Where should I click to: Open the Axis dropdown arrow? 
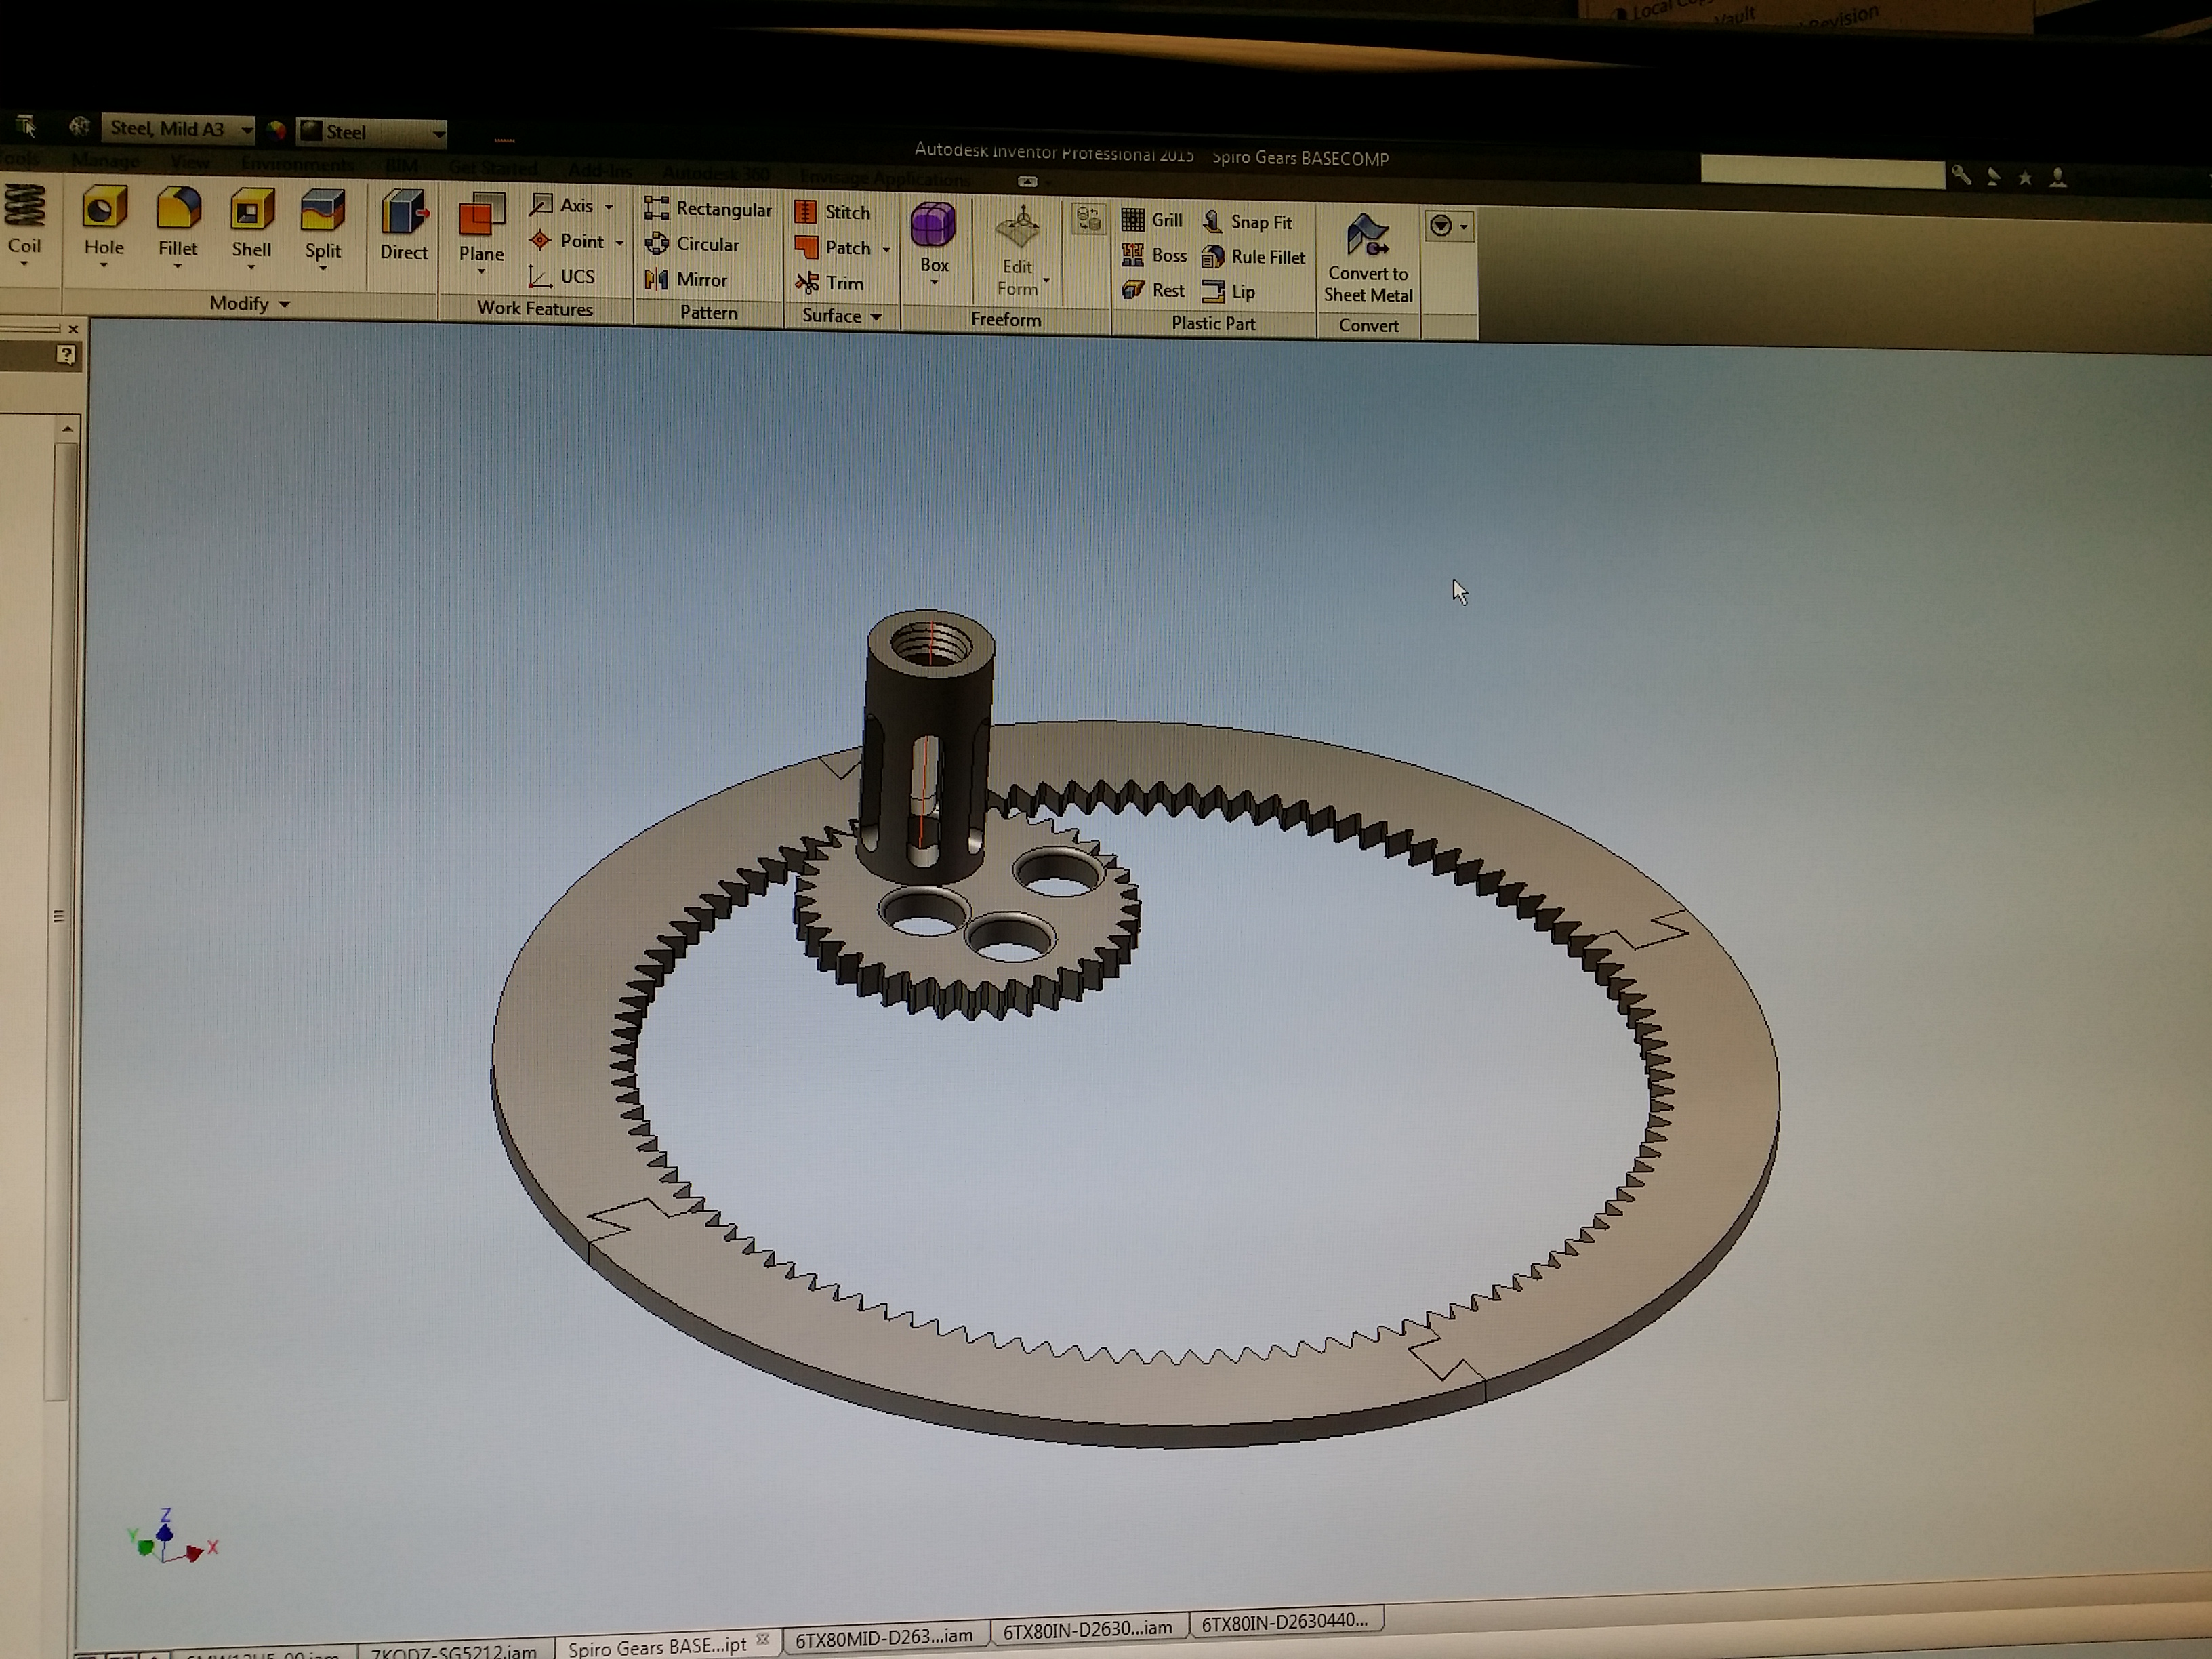coord(608,207)
